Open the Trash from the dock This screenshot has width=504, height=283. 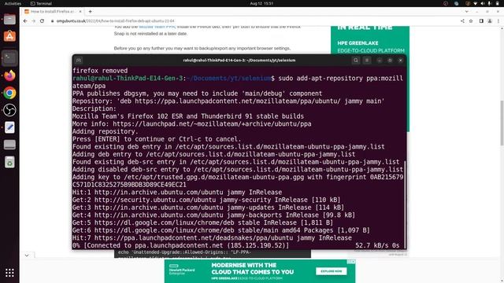click(x=9, y=162)
